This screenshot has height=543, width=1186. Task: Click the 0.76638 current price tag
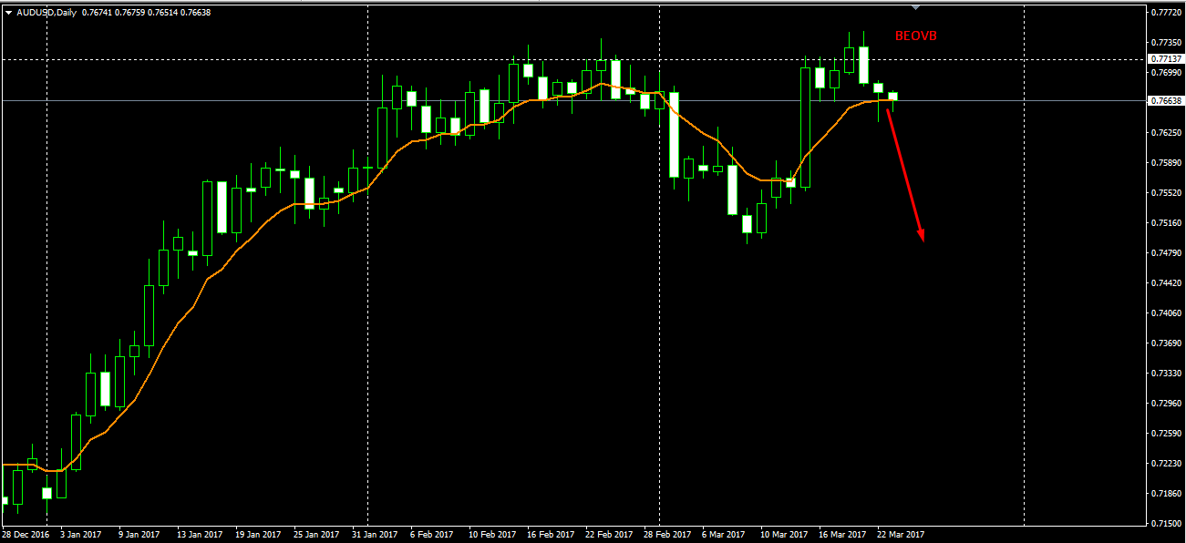click(x=1166, y=101)
